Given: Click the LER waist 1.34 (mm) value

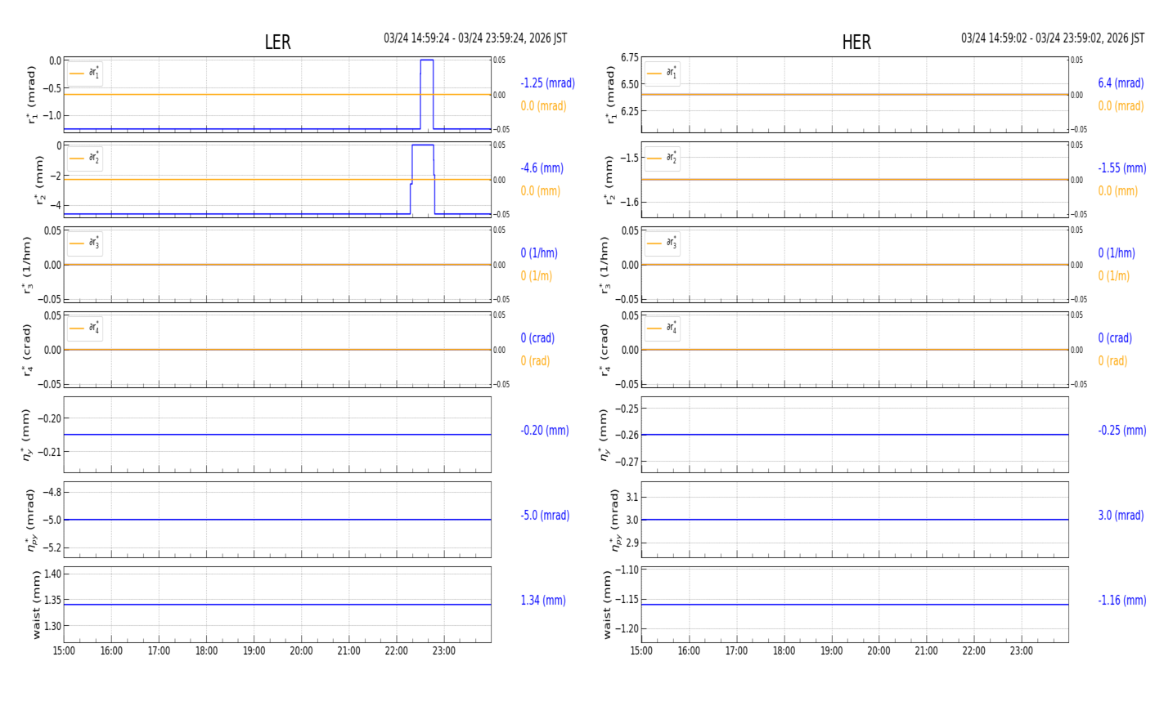Looking at the screenshot, I should coord(542,601).
